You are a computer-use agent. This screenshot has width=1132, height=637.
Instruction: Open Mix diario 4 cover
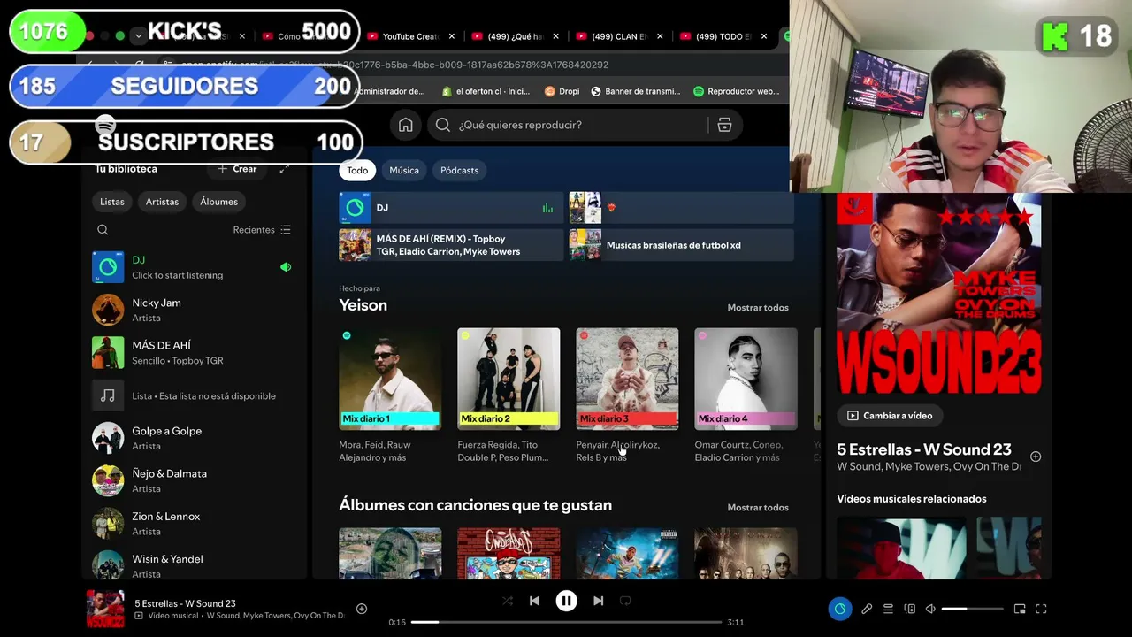click(746, 379)
